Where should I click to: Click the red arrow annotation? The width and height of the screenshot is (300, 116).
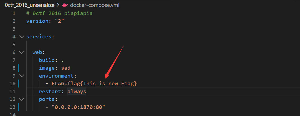[x=115, y=62]
